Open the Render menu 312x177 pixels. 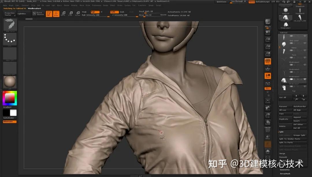pyautogui.click(x=106, y=5)
